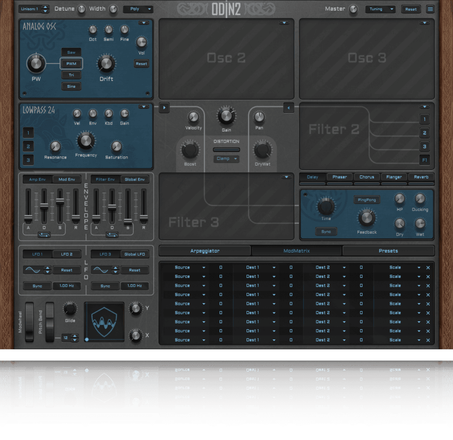The image size is (453, 440).
Task: Click the oscillator Vol knob
Action: (x=141, y=42)
